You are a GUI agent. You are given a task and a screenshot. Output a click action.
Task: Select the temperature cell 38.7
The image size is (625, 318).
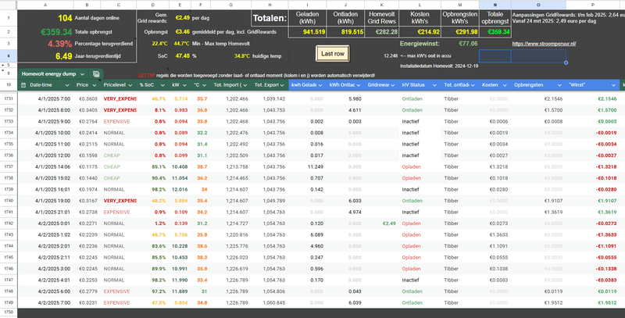pos(202,167)
